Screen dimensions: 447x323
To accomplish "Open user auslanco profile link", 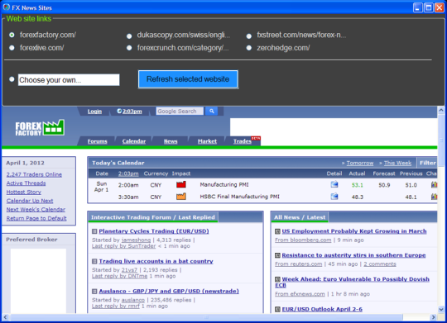I will click(133, 300).
